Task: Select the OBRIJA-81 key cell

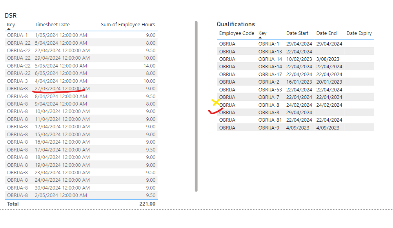Action: click(x=270, y=120)
